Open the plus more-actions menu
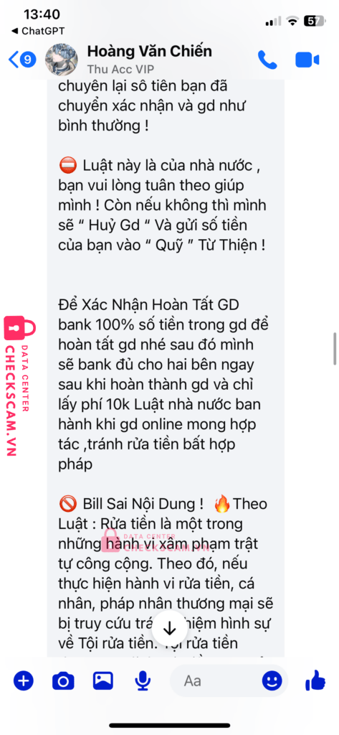The image size is (339, 735). [x=23, y=680]
